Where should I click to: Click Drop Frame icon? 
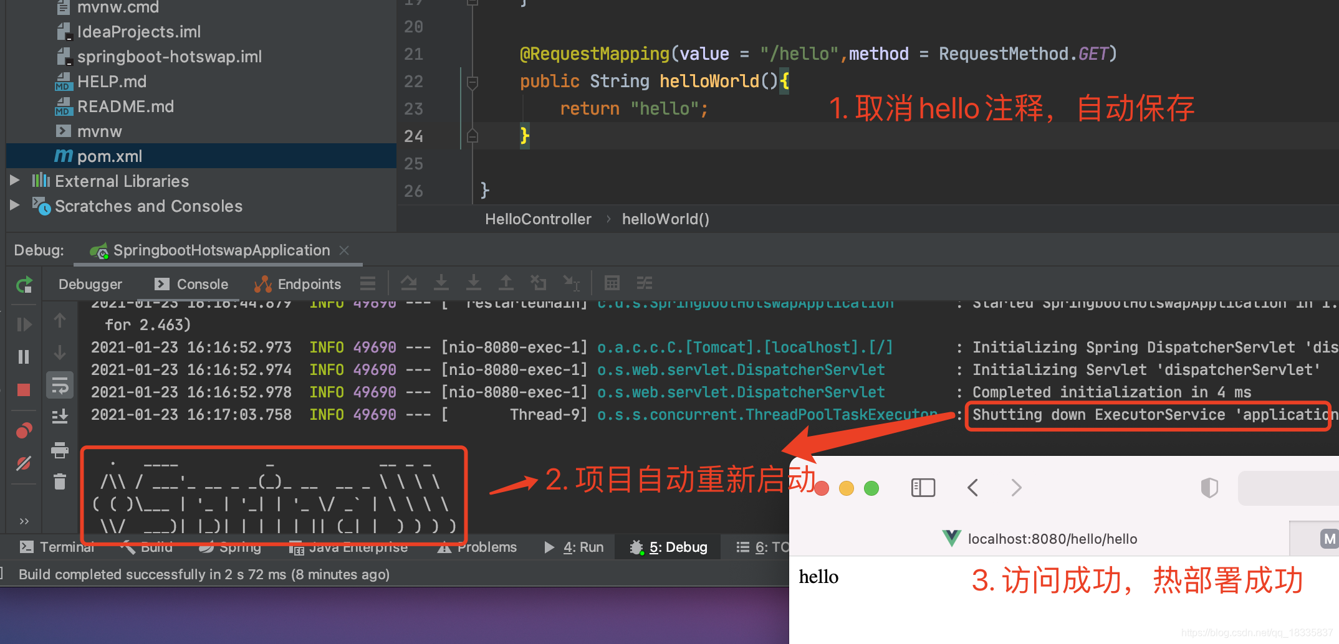click(x=538, y=283)
